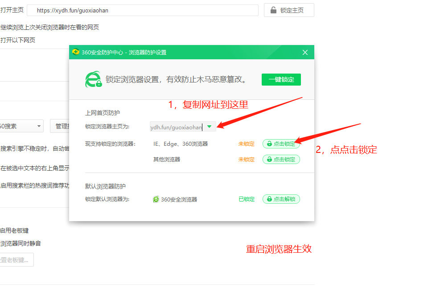Click the 一键锁定 green button
Viewport: 436px width, 296px height.
click(x=281, y=79)
